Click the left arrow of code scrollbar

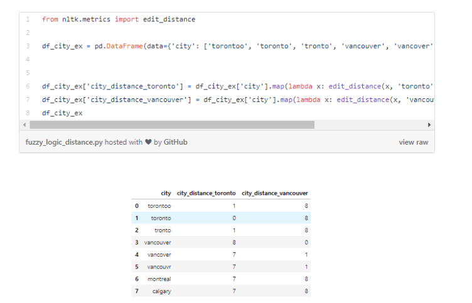click(x=24, y=125)
